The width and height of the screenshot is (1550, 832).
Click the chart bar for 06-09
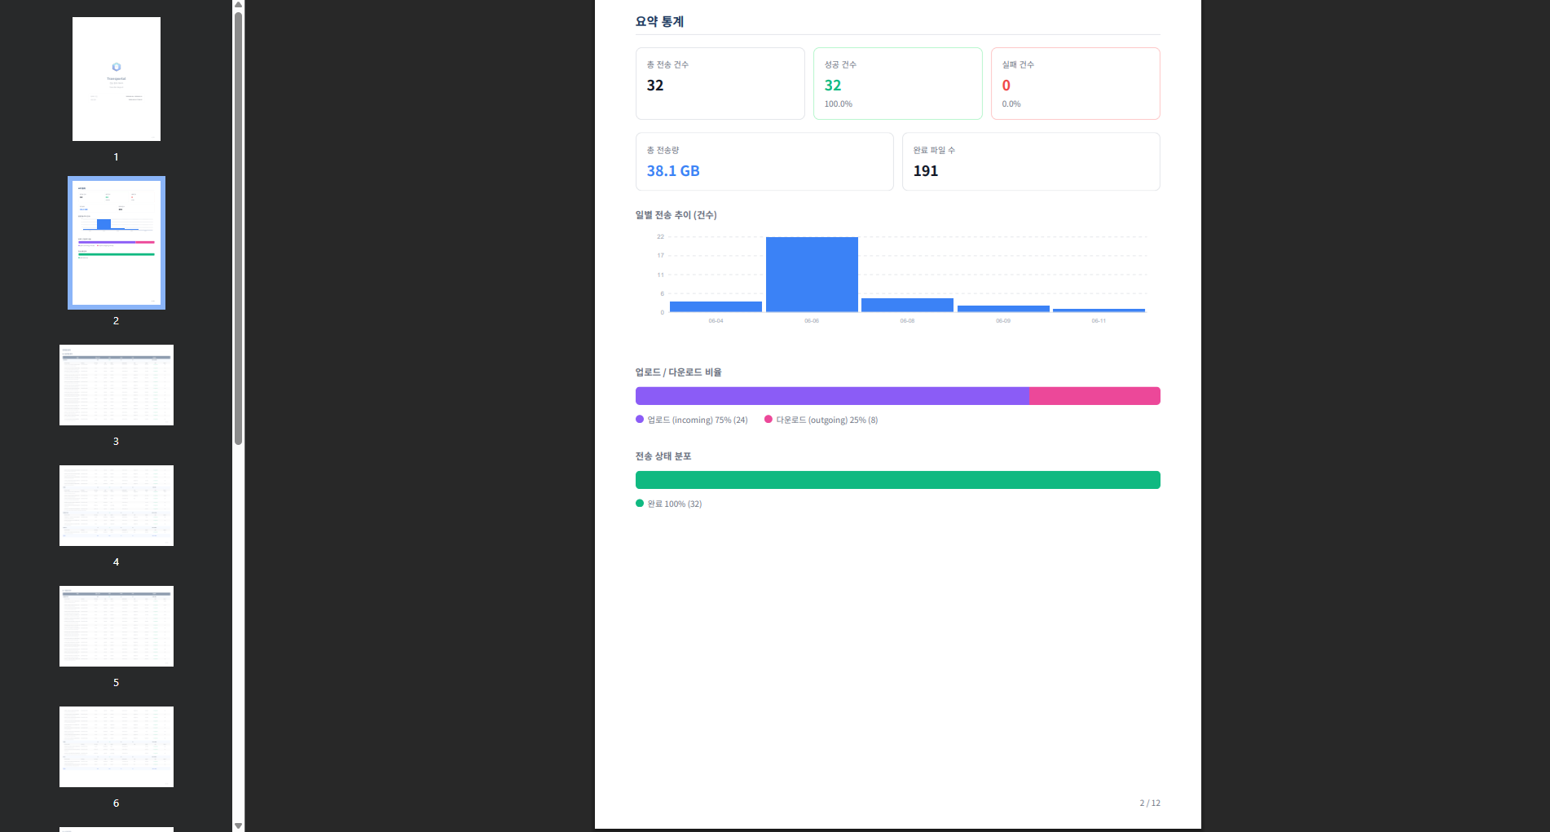coord(1003,309)
